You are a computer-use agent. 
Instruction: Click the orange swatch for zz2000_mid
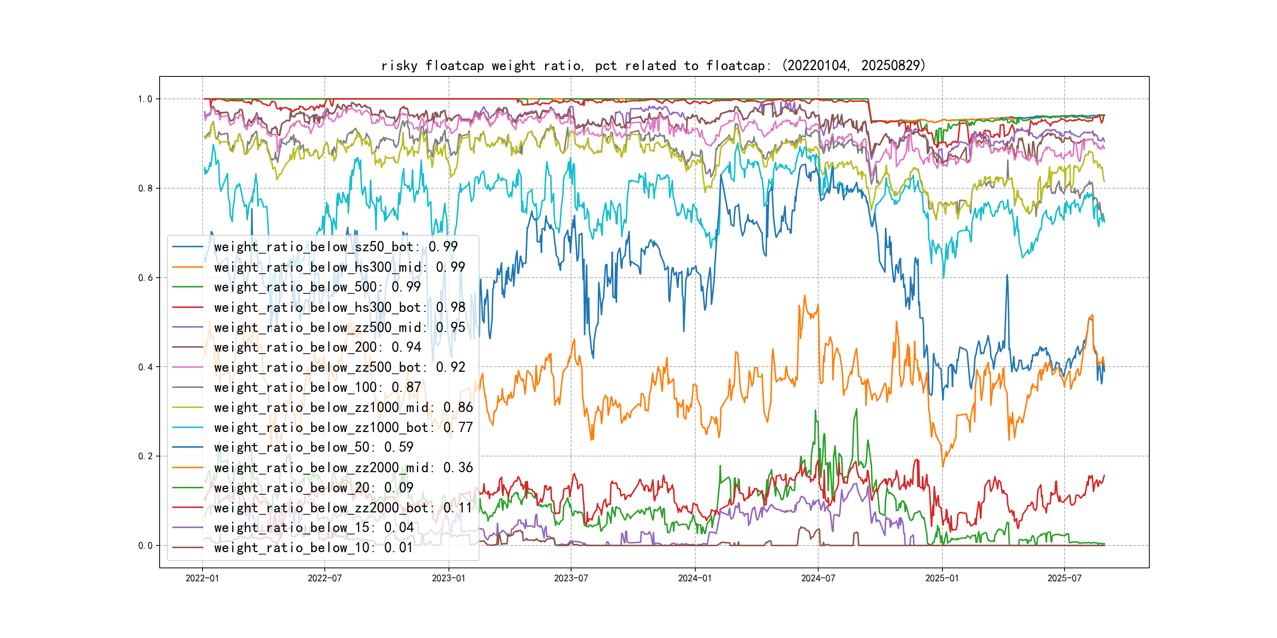click(187, 467)
